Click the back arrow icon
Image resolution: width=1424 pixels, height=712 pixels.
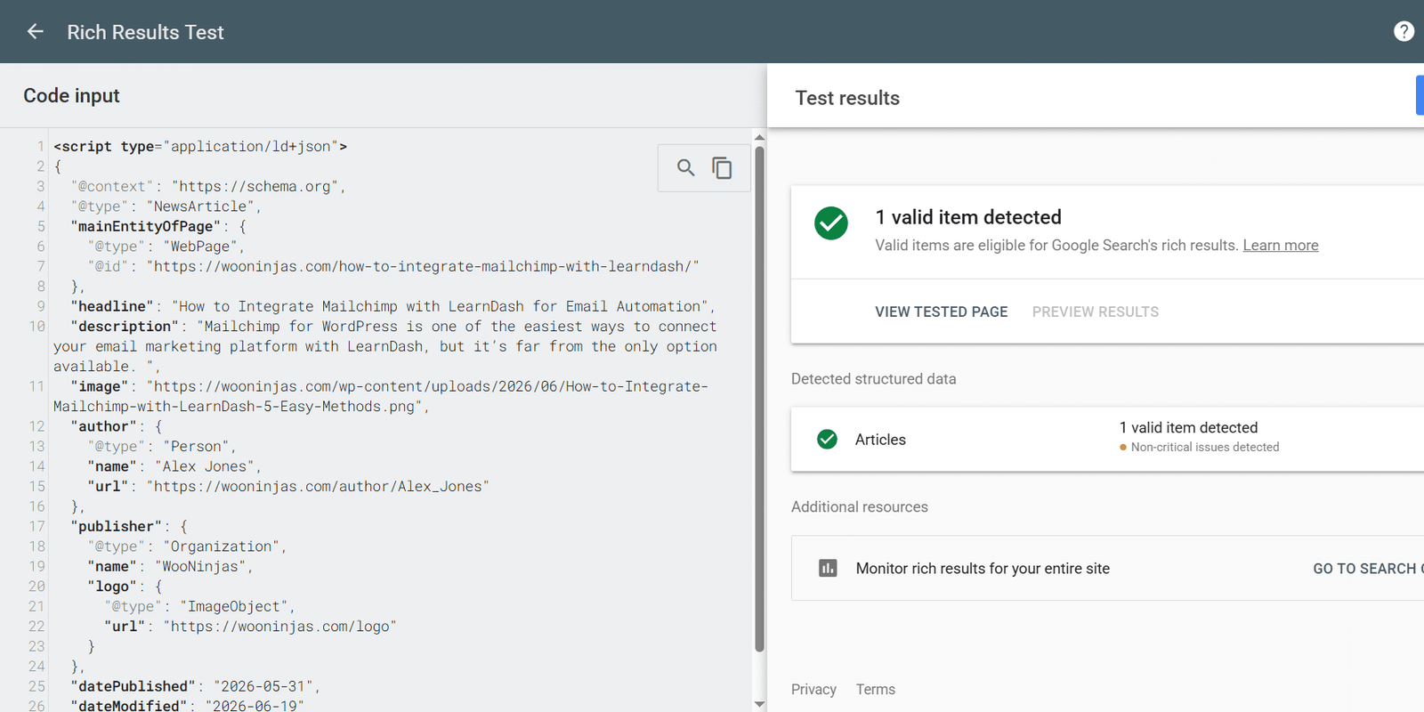pos(36,32)
